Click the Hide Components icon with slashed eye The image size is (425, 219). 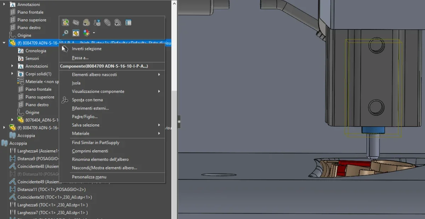pos(76,23)
